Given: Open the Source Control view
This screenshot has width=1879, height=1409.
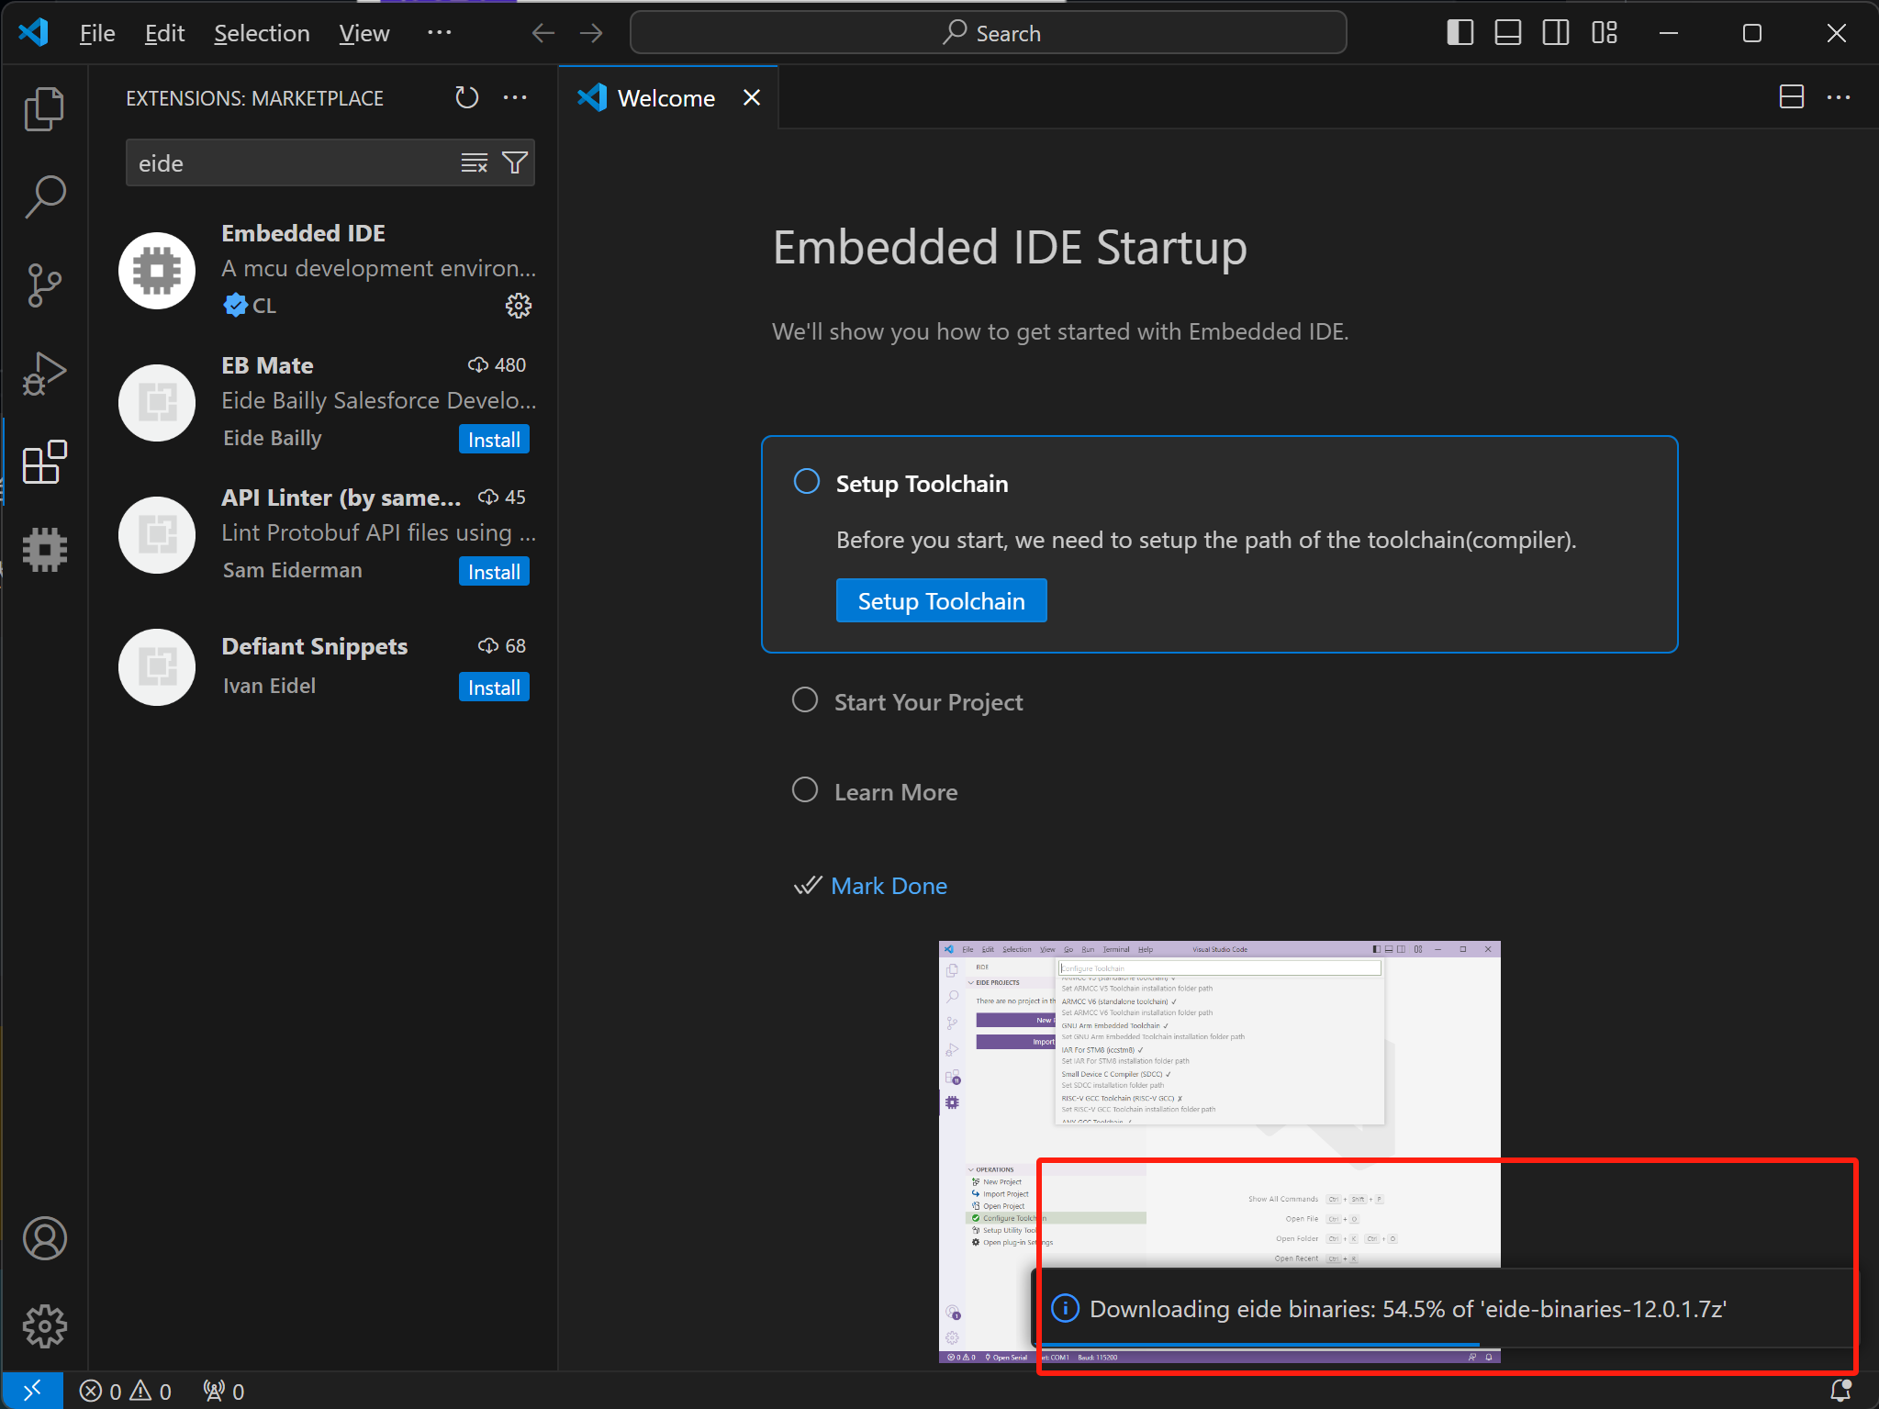Looking at the screenshot, I should pyautogui.click(x=44, y=285).
